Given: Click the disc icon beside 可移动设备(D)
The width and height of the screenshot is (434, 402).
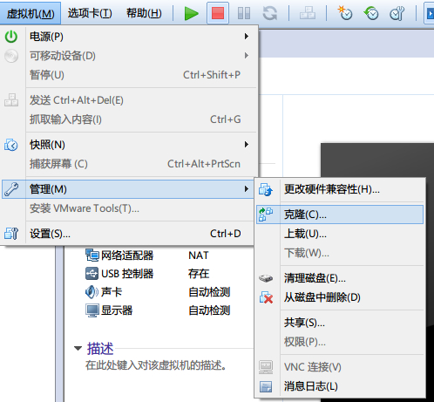Looking at the screenshot, I should [11, 56].
